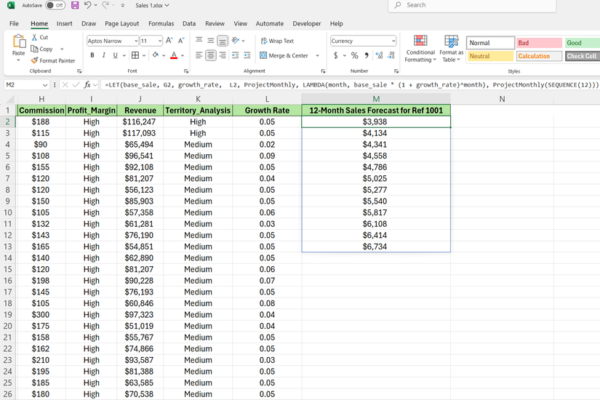The image size is (600, 400).
Task: Click inside the Name Box showing M2
Action: pos(22,85)
